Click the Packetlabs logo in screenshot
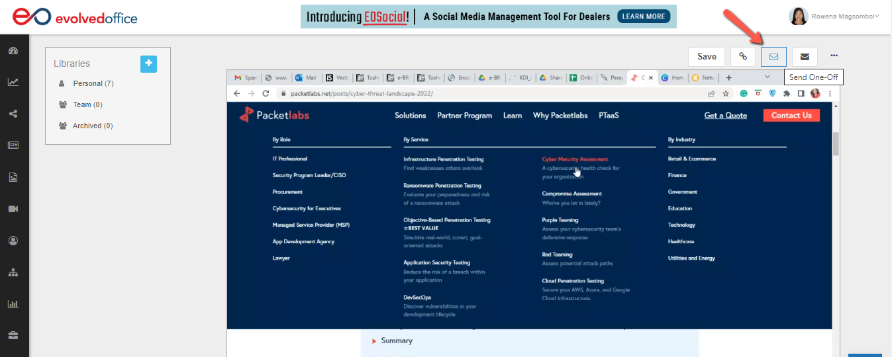 274,115
